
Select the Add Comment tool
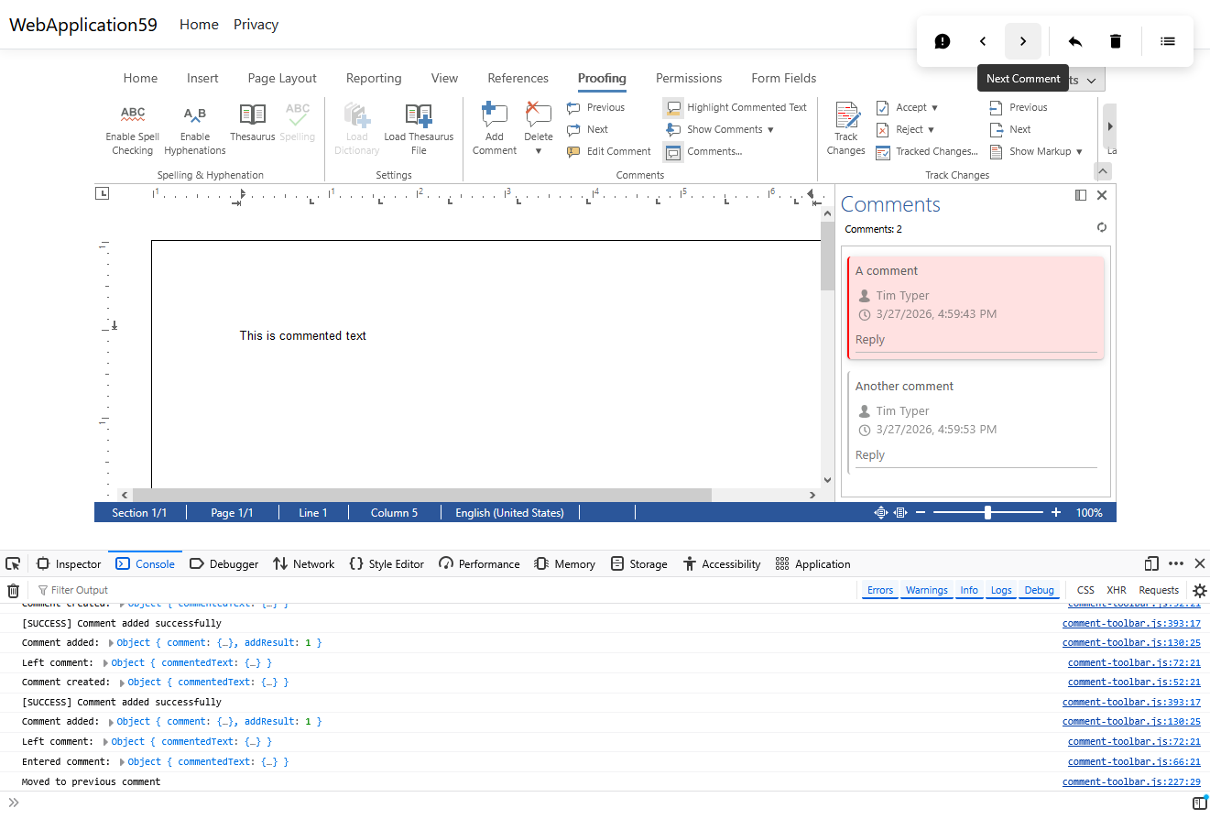494,128
